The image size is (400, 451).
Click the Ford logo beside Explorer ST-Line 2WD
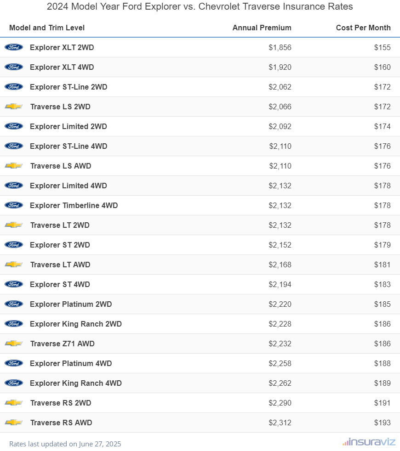pyautogui.click(x=14, y=87)
